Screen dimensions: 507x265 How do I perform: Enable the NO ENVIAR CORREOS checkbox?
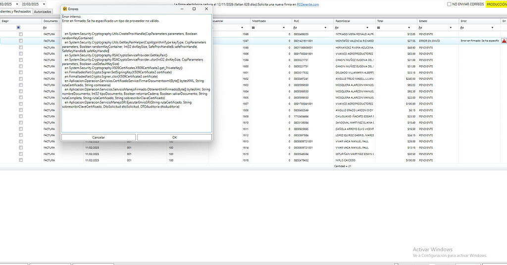(x=449, y=4)
